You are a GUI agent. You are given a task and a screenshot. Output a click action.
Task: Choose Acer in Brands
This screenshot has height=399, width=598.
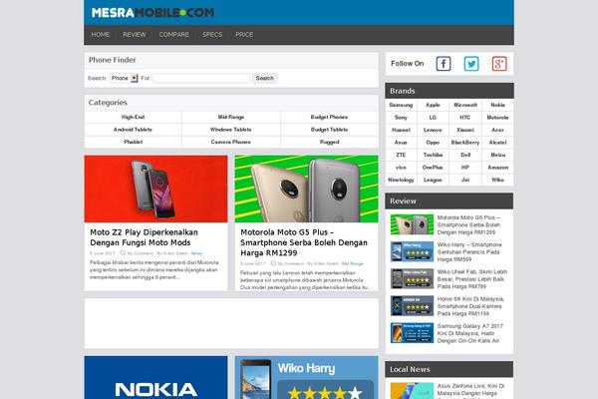click(x=497, y=130)
